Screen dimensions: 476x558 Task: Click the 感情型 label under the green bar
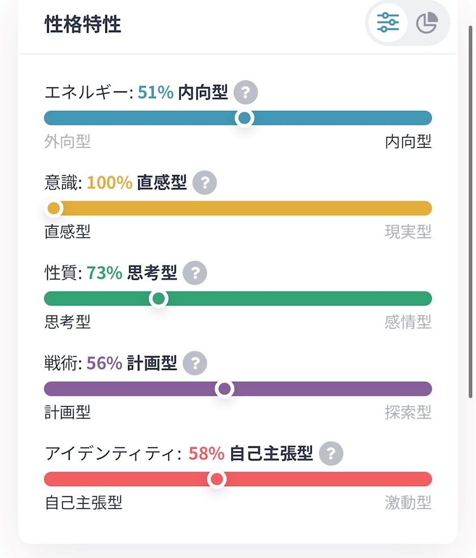click(x=408, y=322)
